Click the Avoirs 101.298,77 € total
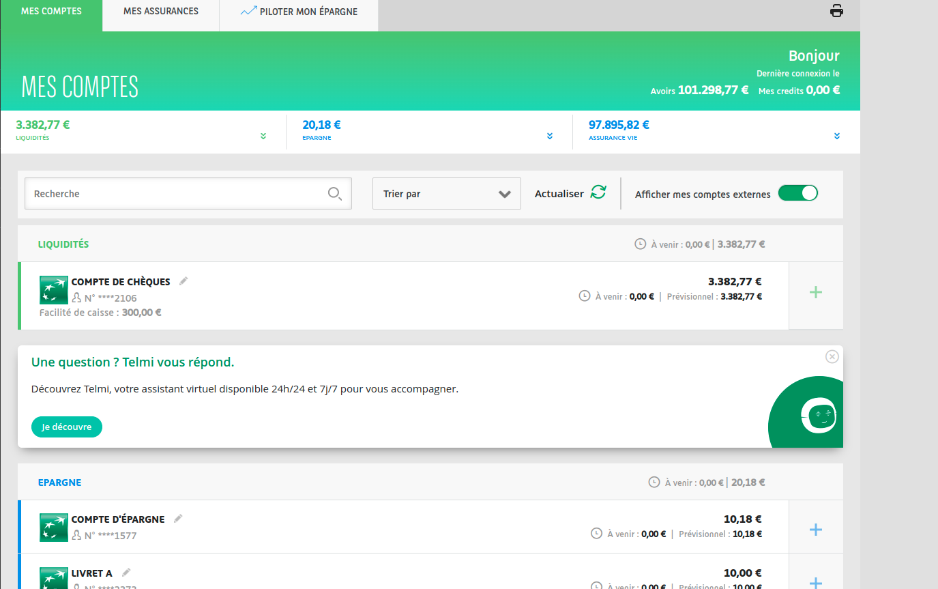 pyautogui.click(x=699, y=90)
